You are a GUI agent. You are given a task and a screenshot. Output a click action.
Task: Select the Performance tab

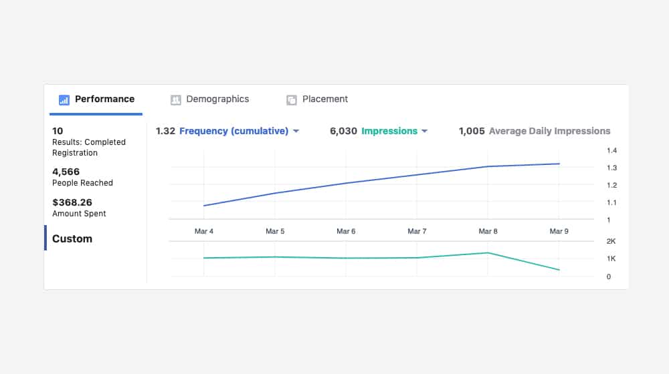(x=104, y=99)
